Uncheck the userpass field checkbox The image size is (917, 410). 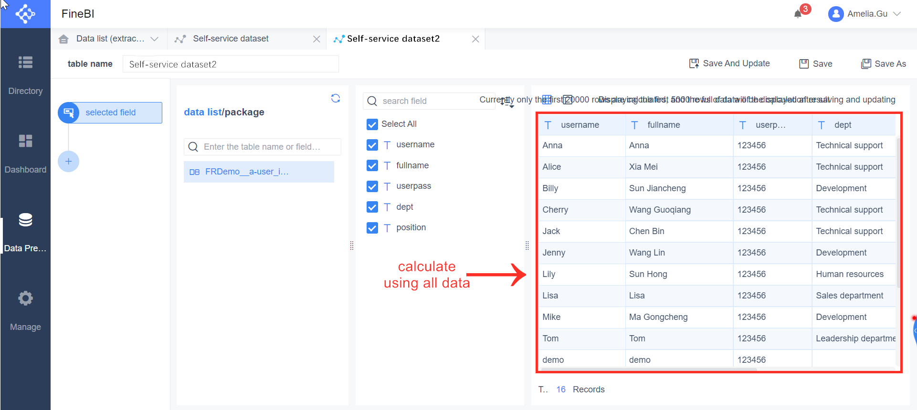pos(372,186)
